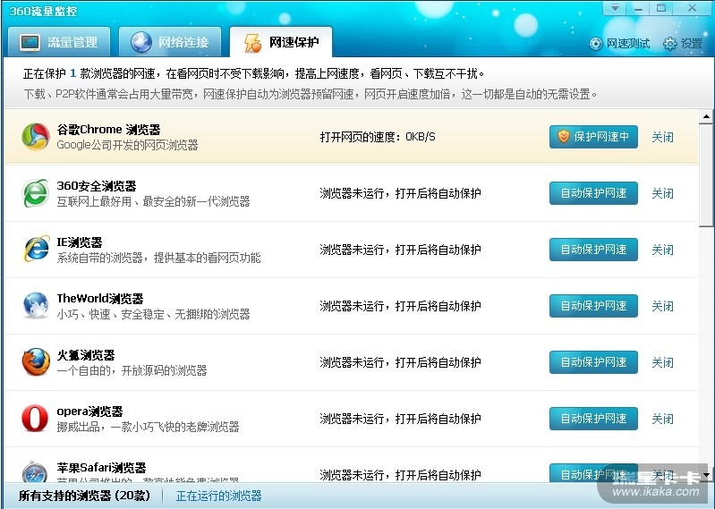Click 自动保护网速 for IE浏览器
Screen dimensions: 715x509
tap(593, 250)
